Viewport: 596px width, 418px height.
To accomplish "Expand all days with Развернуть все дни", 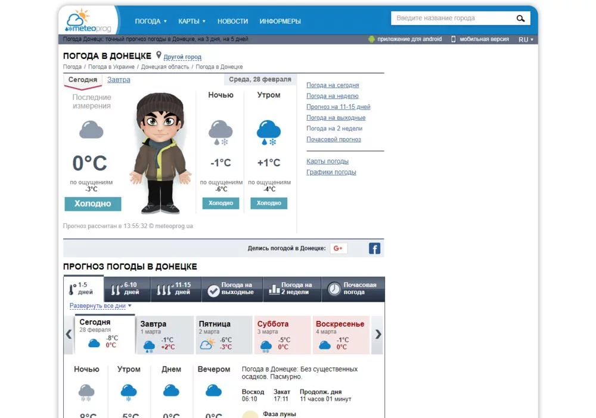I will [x=100, y=305].
